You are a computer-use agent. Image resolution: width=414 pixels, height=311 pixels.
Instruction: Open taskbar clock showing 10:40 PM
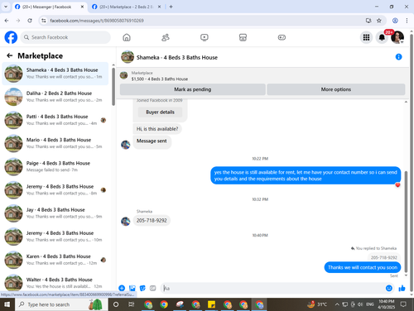[x=386, y=304]
